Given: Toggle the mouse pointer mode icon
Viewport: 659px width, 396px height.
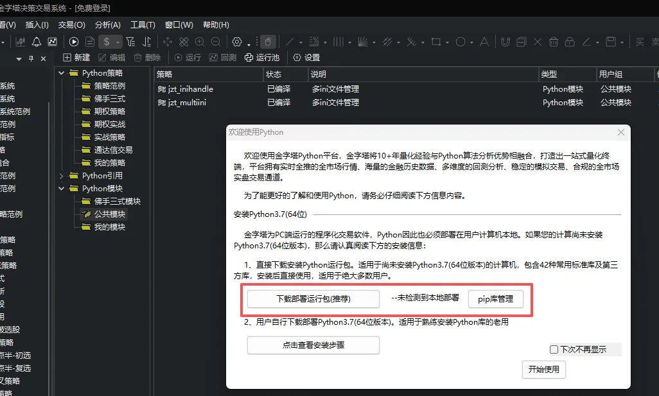Looking at the screenshot, I should 268,42.
